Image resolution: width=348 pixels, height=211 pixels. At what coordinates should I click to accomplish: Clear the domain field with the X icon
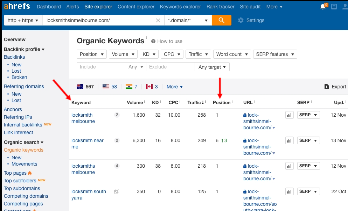(158, 20)
